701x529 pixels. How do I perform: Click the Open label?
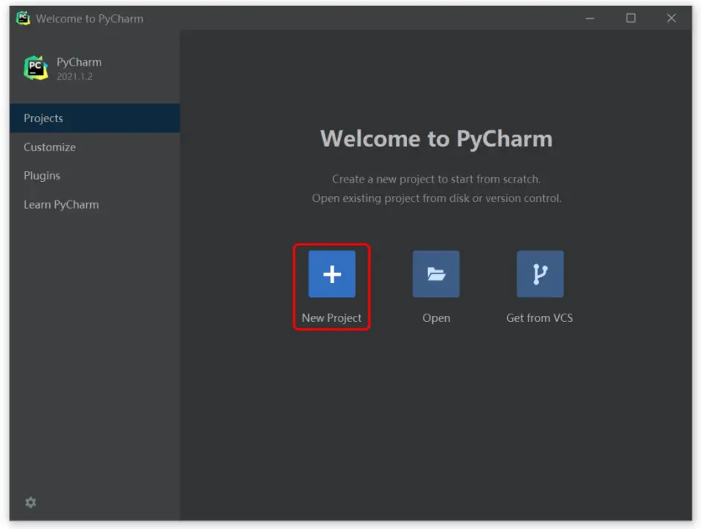(436, 318)
